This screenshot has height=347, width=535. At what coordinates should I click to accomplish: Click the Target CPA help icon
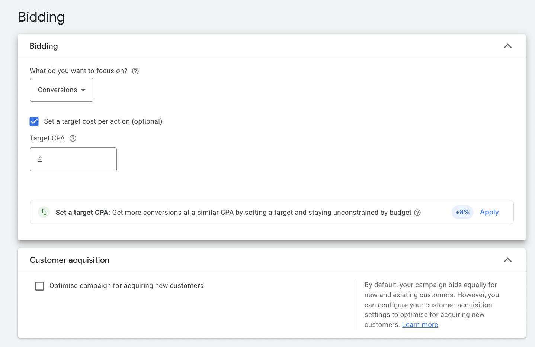[73, 138]
